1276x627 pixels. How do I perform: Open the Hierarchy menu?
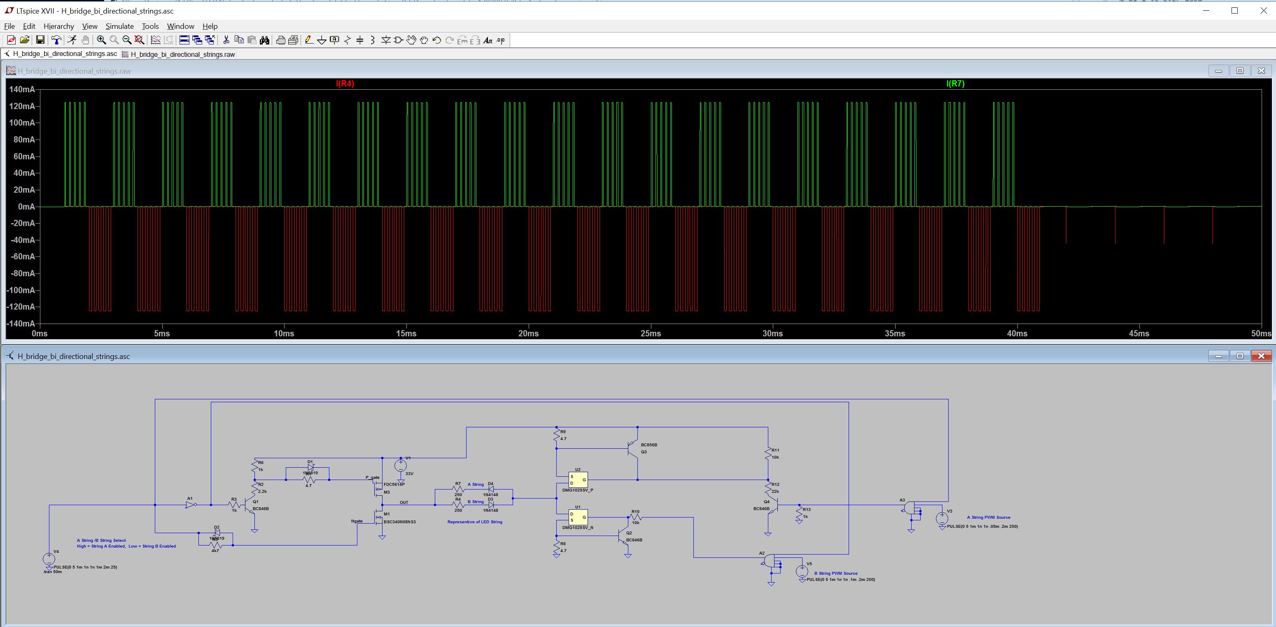coord(58,26)
